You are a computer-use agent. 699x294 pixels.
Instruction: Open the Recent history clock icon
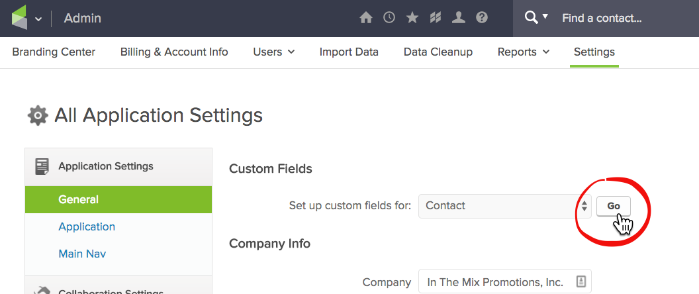(x=389, y=18)
